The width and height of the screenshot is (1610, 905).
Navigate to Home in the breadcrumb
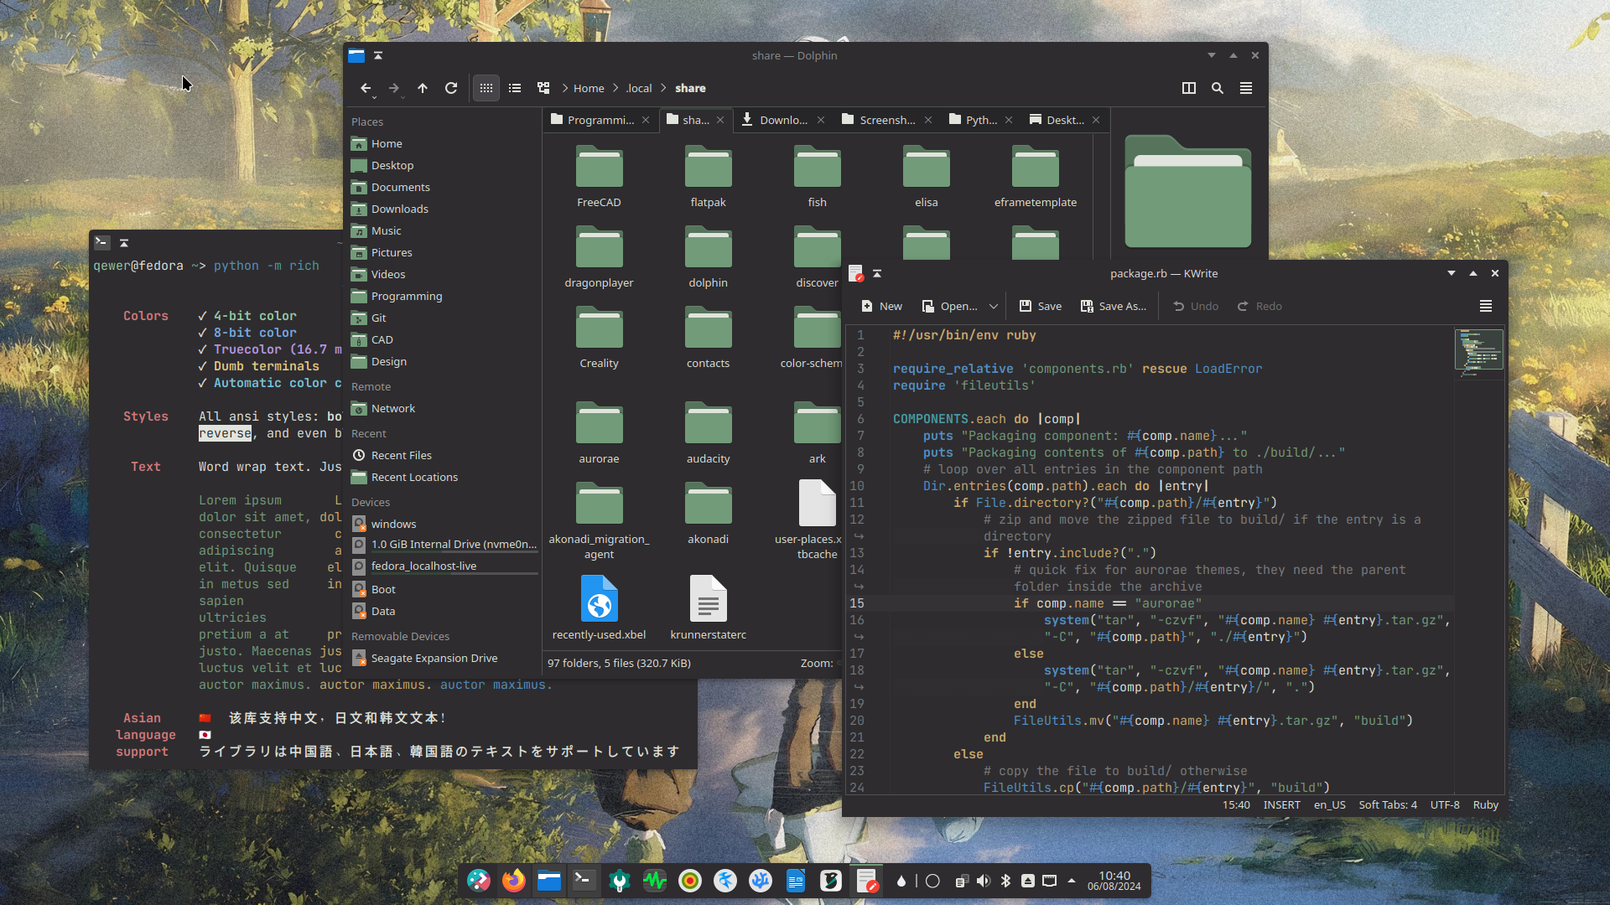(x=589, y=88)
